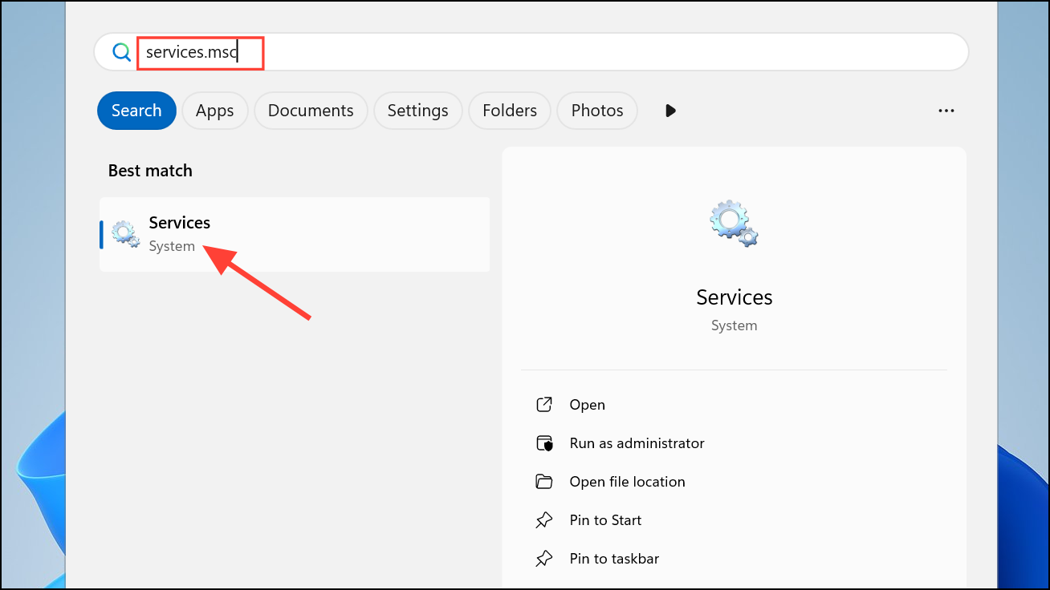
Task: Switch to the Apps filter tab
Action: tap(214, 111)
